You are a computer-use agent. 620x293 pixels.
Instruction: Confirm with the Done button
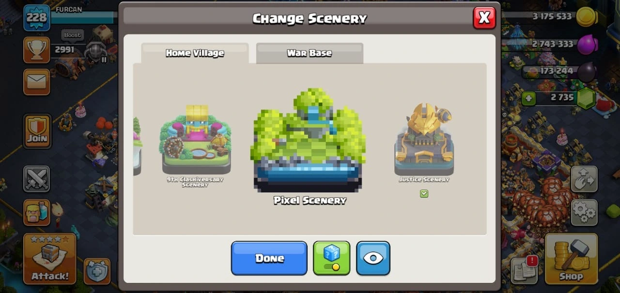(269, 258)
